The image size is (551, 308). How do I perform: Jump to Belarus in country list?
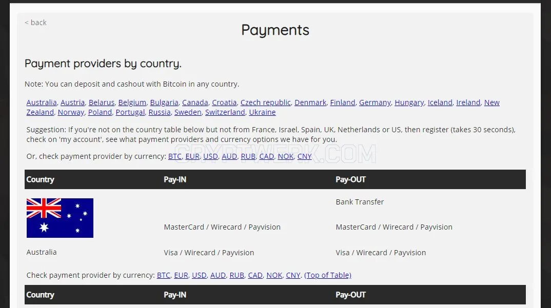[102, 102]
